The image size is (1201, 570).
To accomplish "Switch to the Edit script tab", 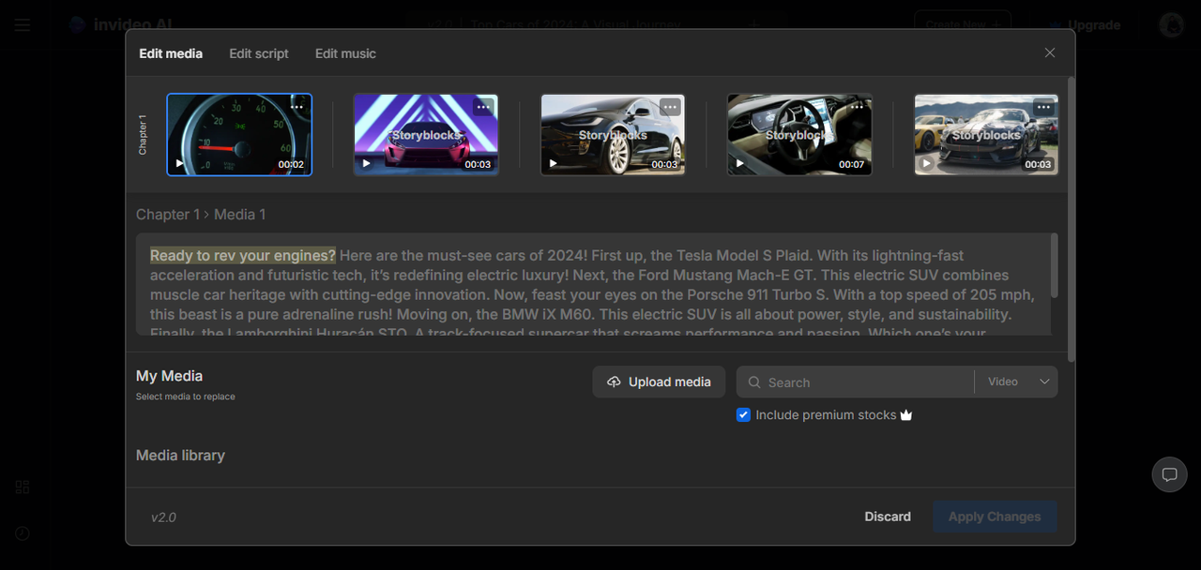I will click(x=259, y=53).
